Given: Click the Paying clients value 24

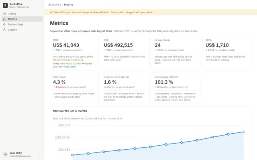Looking at the screenshot, I should pos(157,45).
